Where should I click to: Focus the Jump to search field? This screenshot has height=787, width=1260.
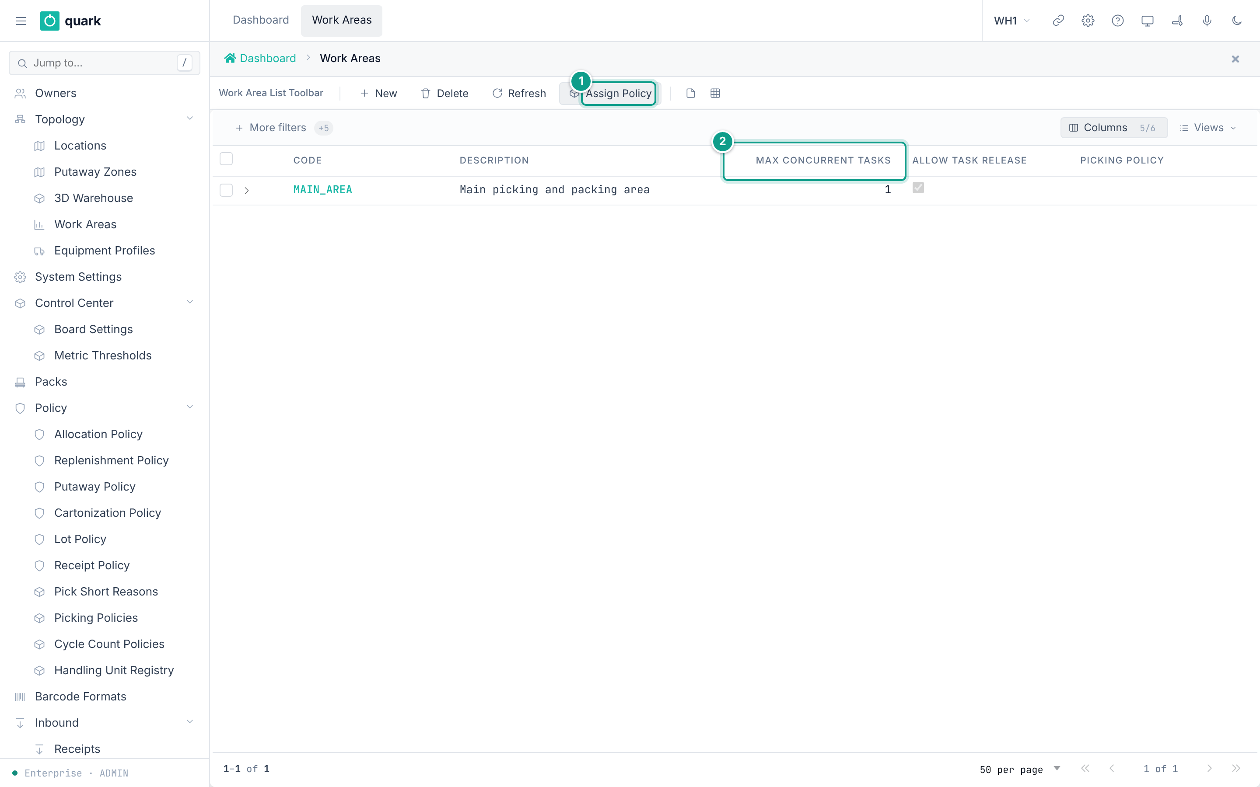[105, 63]
